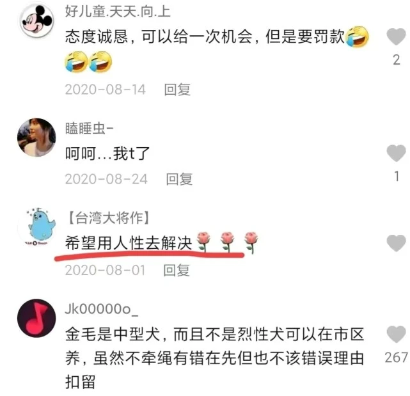Open the Mickey Mouse avatar profile
The width and height of the screenshot is (410, 396).
(36, 21)
